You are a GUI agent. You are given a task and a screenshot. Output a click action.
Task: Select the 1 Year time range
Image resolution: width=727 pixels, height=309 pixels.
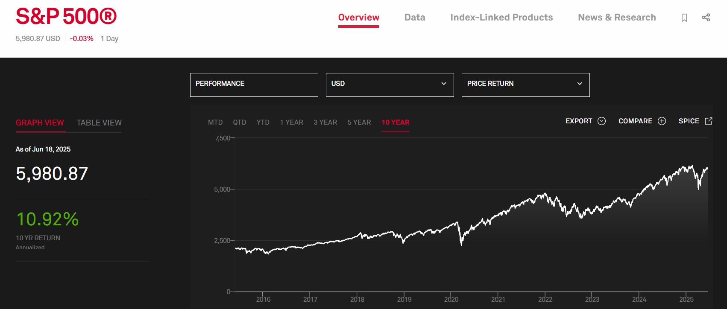(x=292, y=122)
